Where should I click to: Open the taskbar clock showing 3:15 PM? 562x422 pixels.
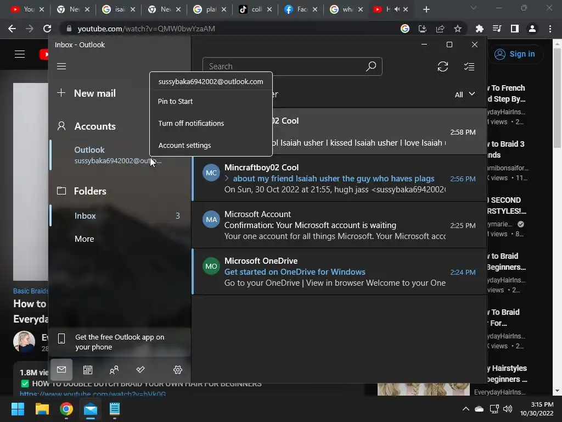point(537,409)
